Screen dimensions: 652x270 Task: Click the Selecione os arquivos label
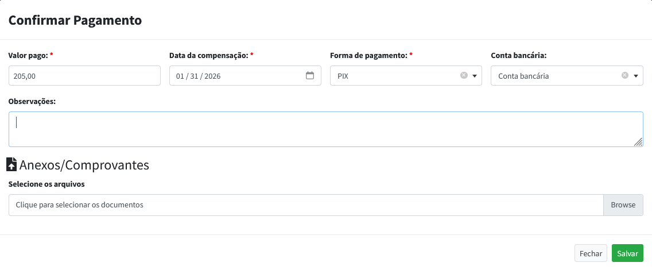point(46,184)
